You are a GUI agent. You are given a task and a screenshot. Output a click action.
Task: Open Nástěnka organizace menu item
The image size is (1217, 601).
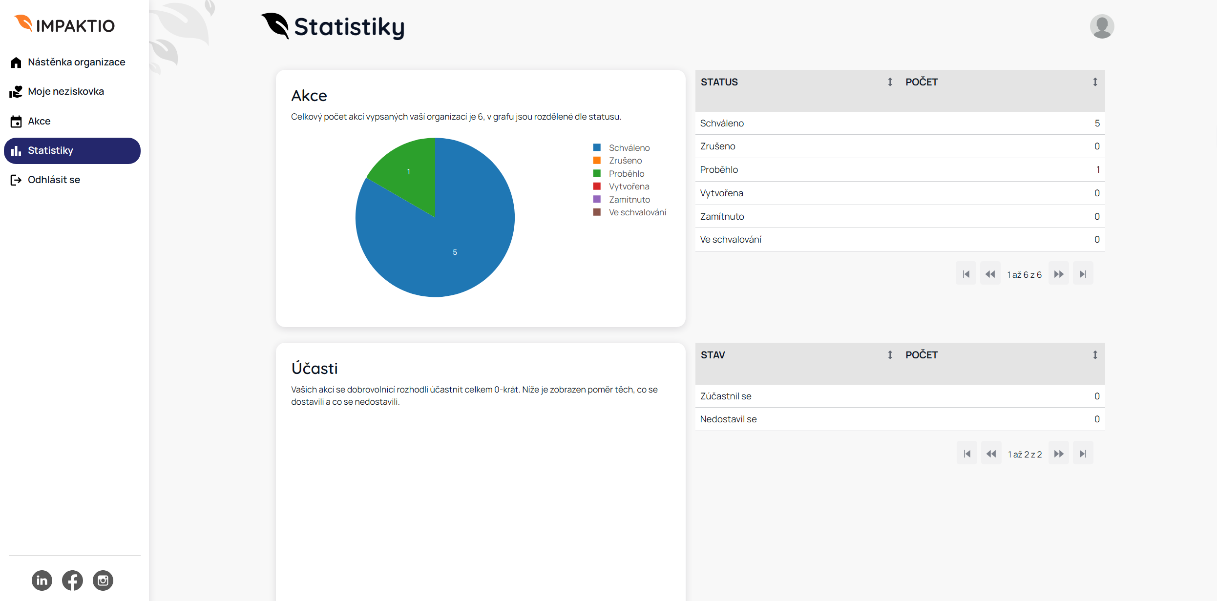[x=76, y=62]
